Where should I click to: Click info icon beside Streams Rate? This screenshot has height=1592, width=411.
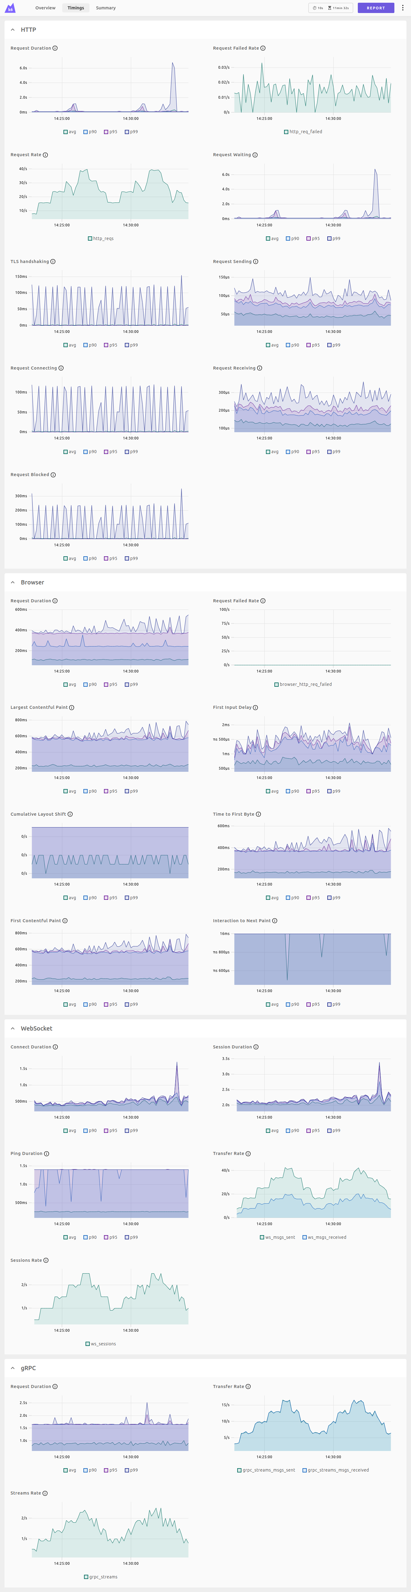[45, 1493]
